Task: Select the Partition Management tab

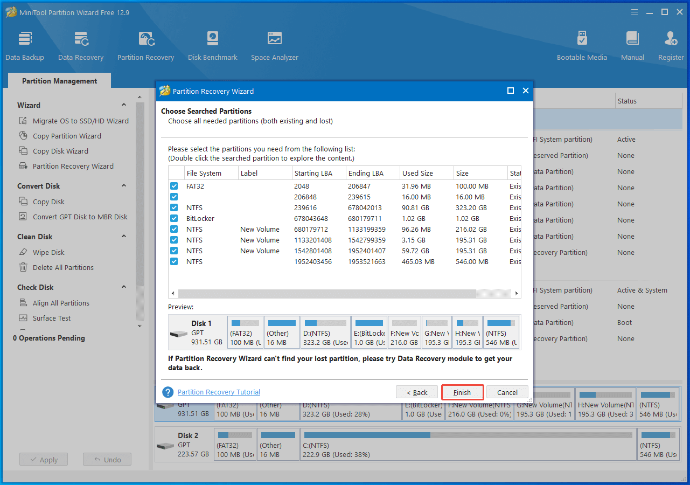Action: [x=59, y=81]
